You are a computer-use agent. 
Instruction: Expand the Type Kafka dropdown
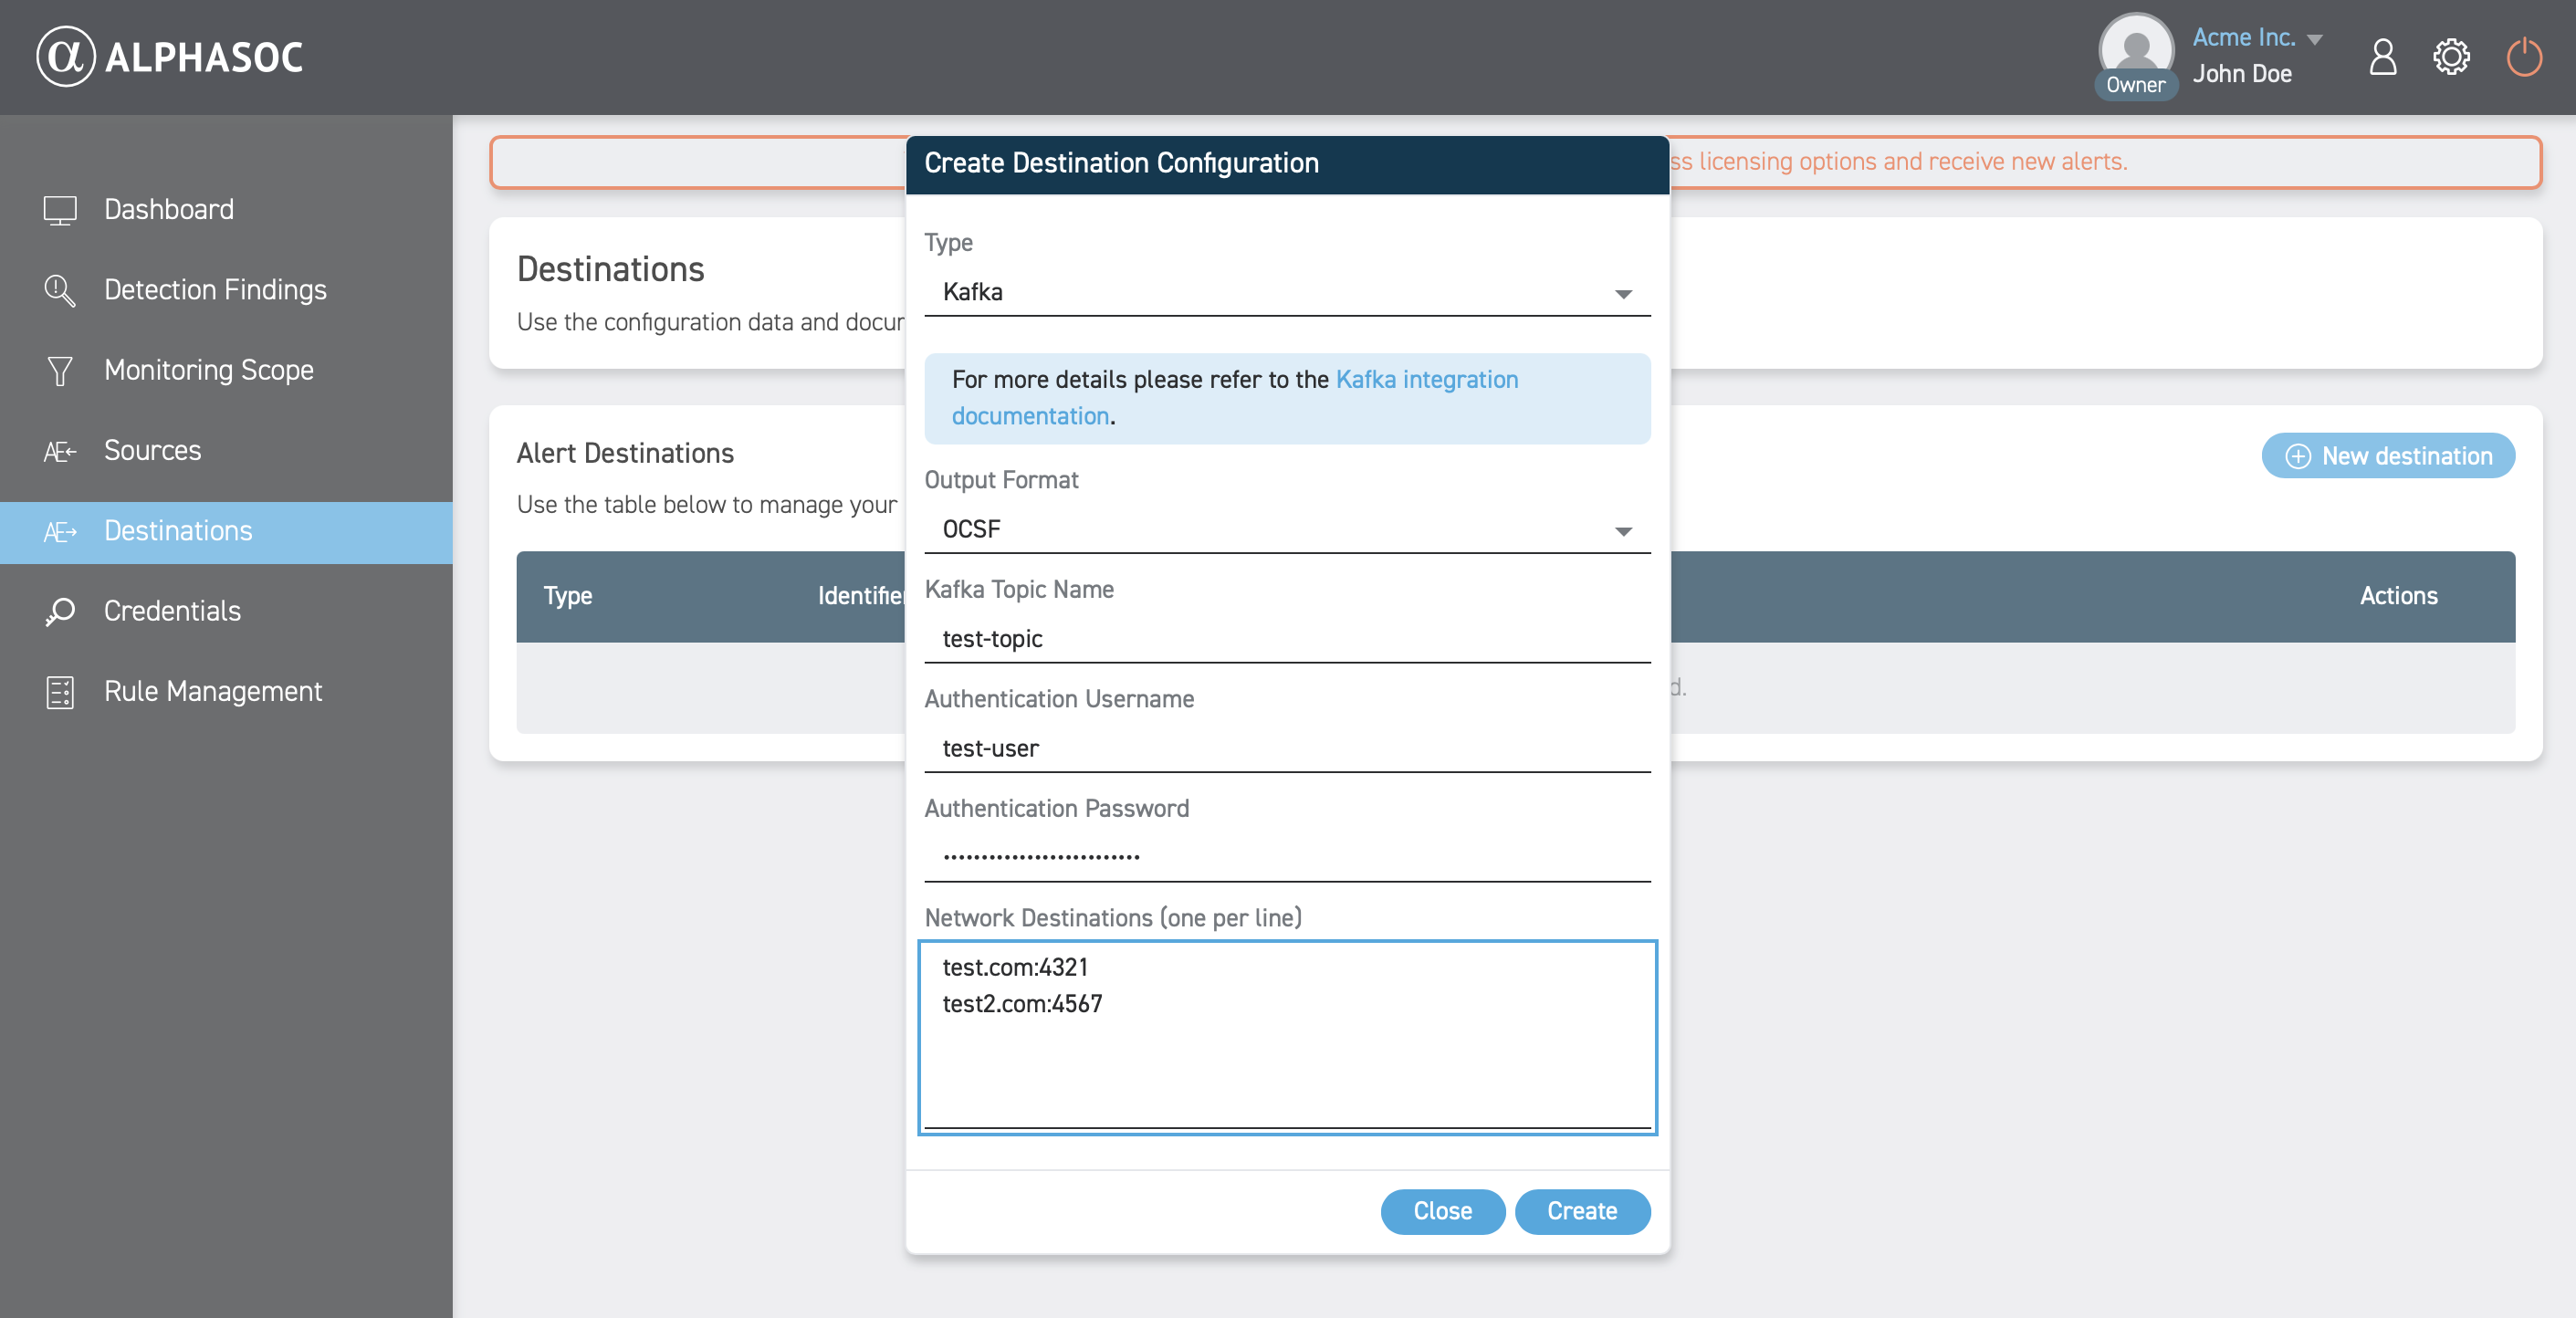tap(1286, 292)
